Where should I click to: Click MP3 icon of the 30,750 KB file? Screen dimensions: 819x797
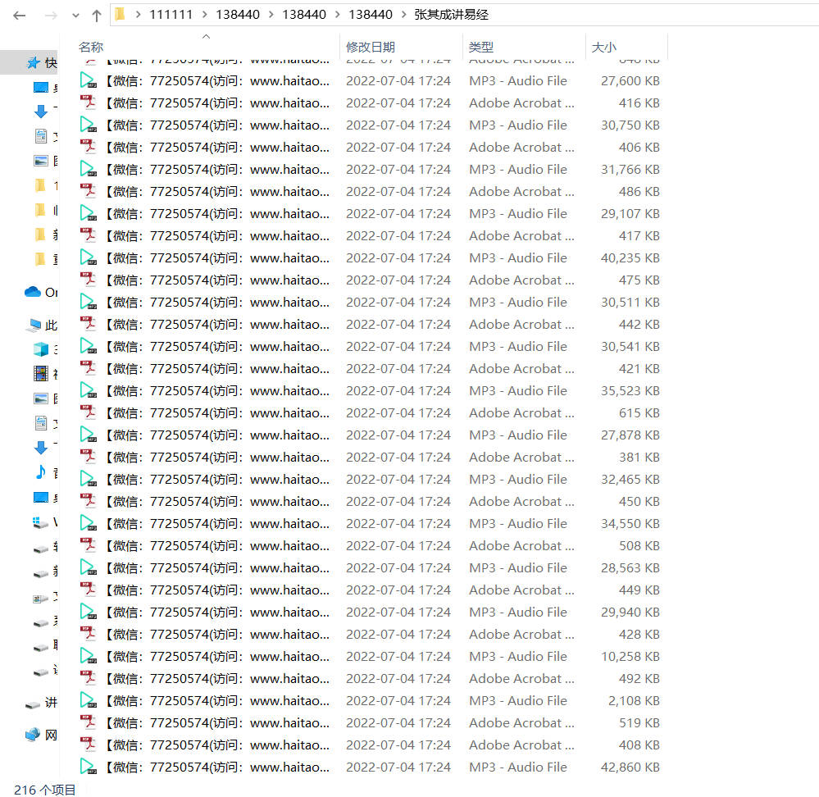pos(88,125)
